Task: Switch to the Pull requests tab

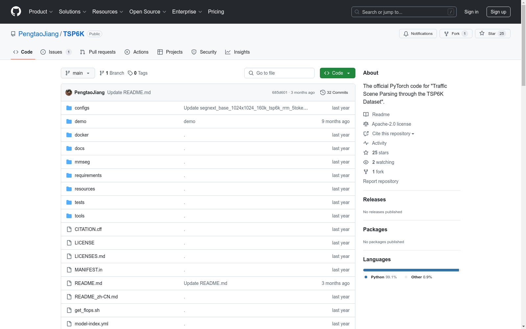Action: (x=98, y=52)
